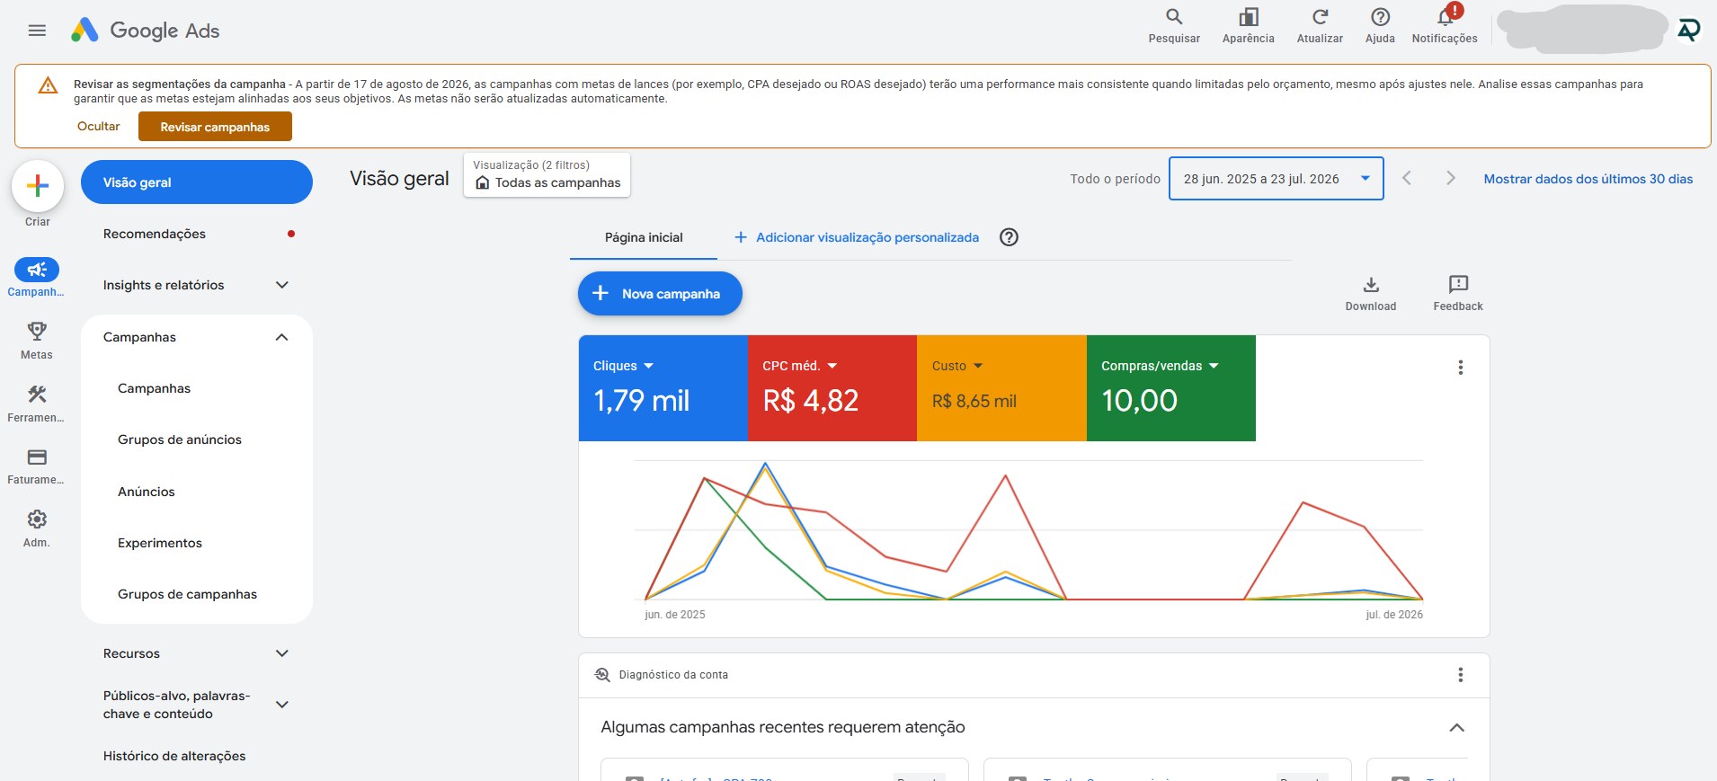Click the Revisar campanhas button
Viewport: 1717px width, 781px height.
coord(215,127)
